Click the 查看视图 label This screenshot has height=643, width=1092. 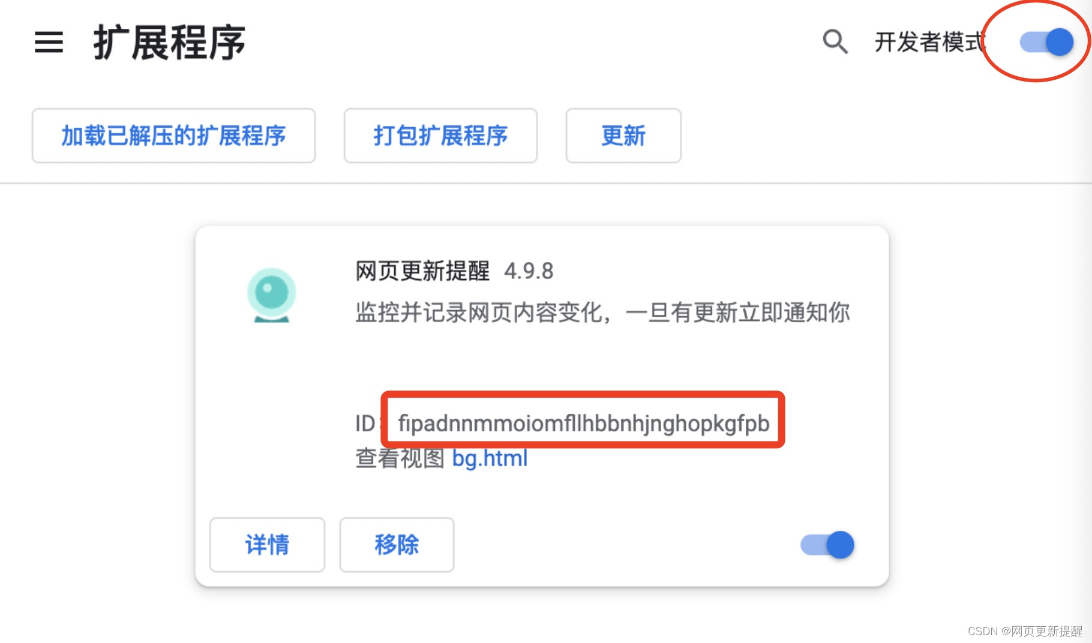(400, 458)
